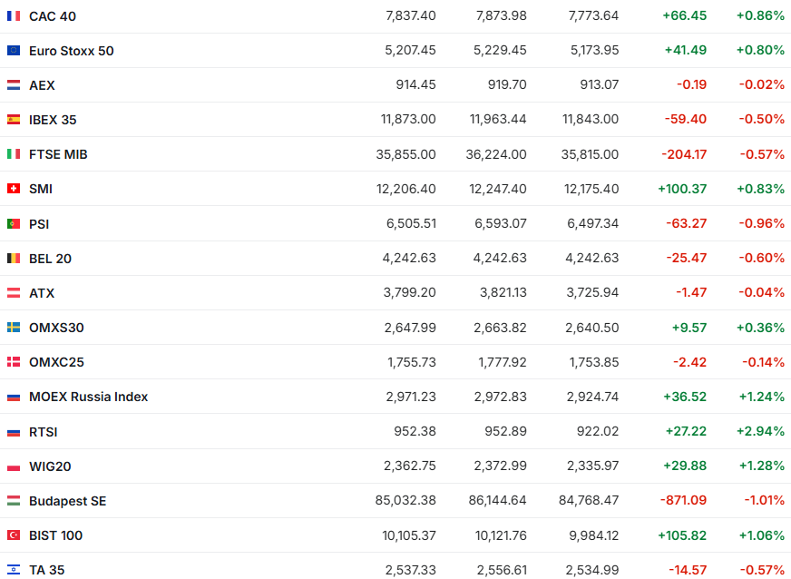791x579 pixels.
Task: Click the French flag icon beside CAC 40
Action: coord(14,16)
